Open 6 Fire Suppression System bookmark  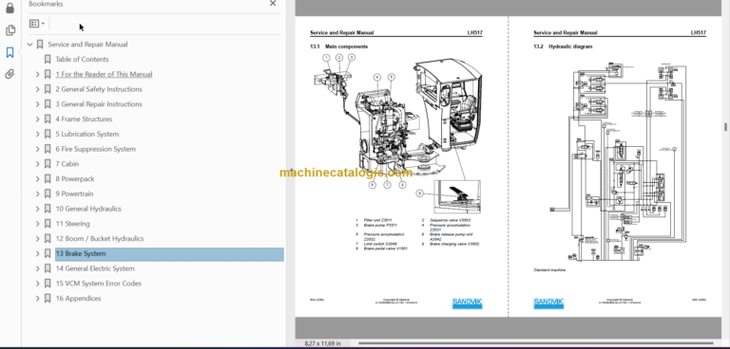[x=95, y=149]
